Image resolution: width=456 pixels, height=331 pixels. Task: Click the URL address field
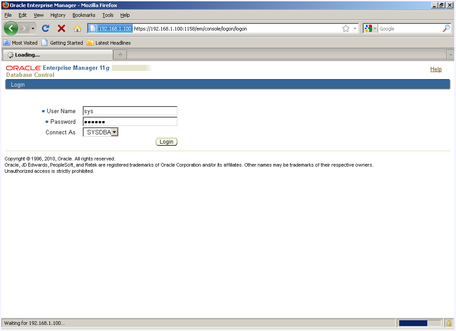pyautogui.click(x=237, y=28)
